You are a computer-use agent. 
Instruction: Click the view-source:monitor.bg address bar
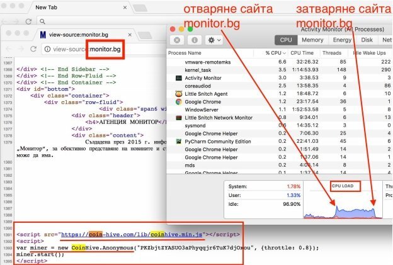[105, 49]
